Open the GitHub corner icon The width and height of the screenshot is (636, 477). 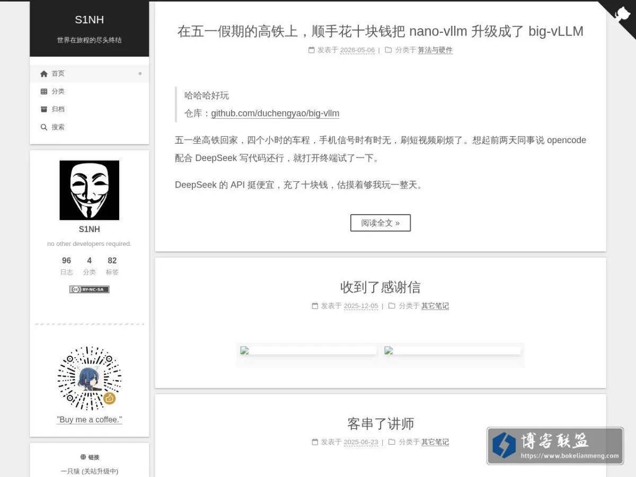621,14
